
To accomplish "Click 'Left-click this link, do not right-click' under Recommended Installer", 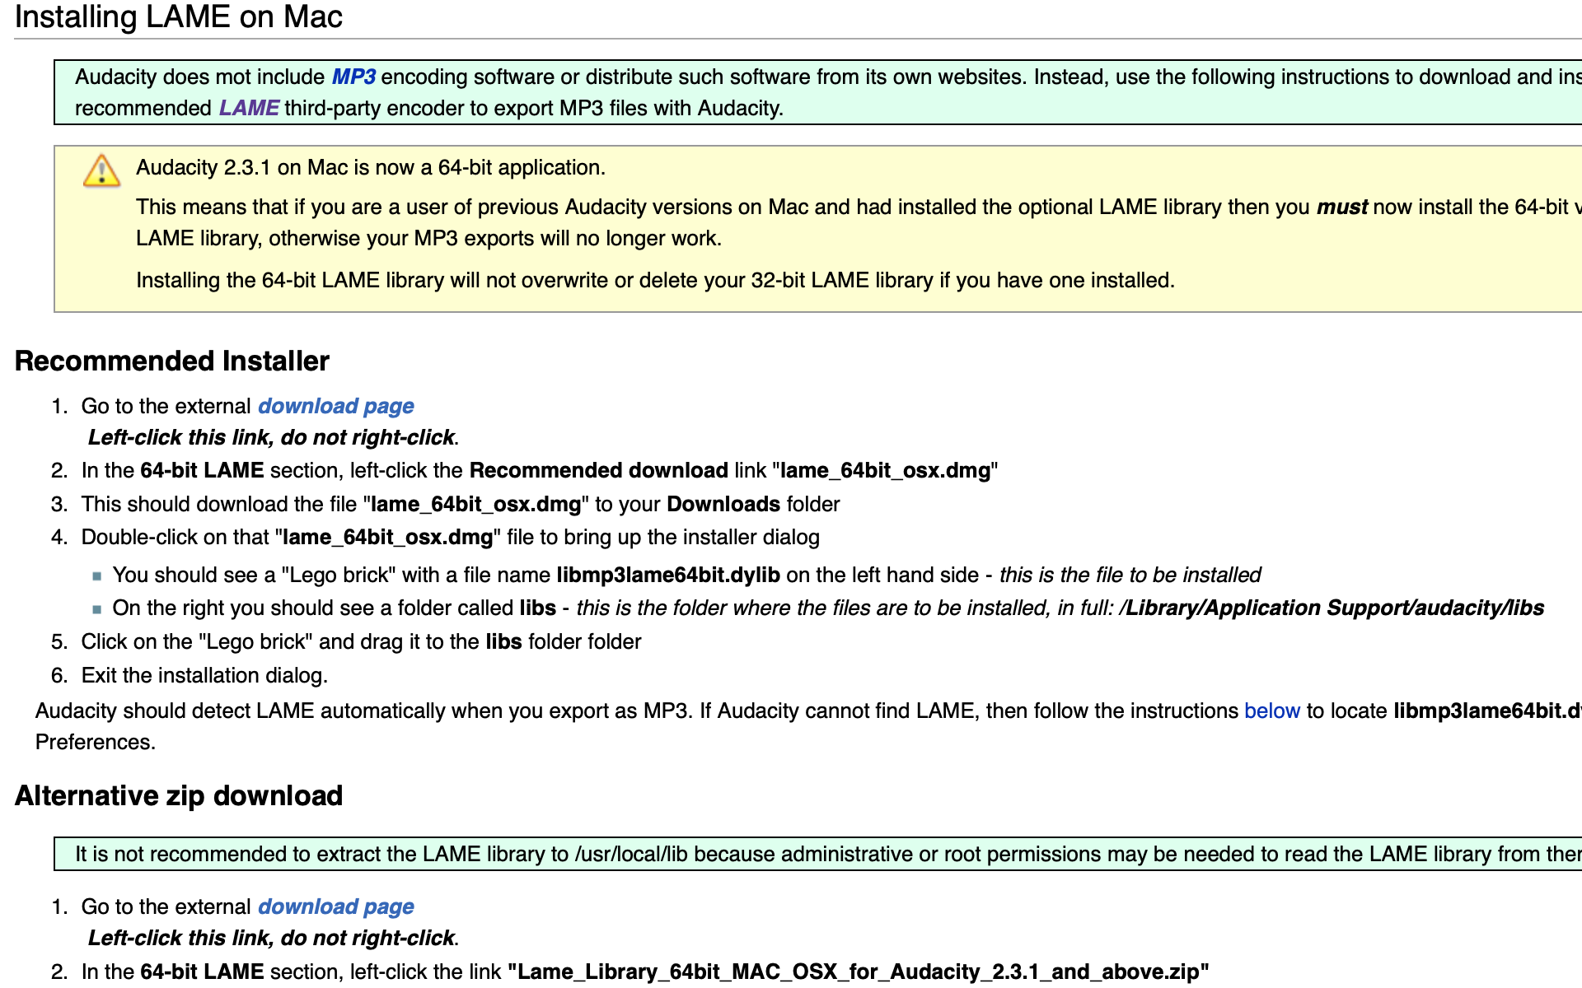I will point(272,437).
